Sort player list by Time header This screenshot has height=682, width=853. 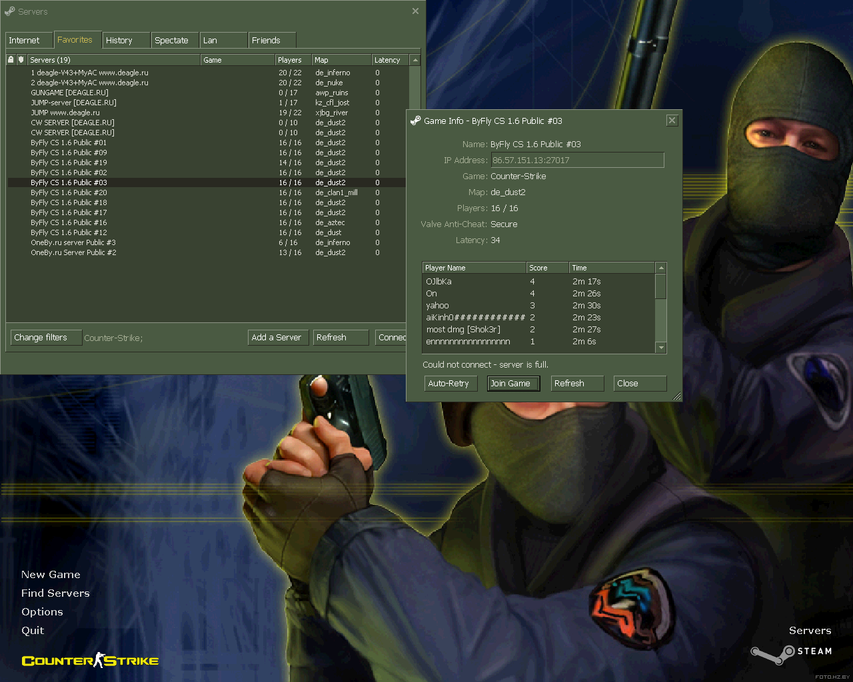coord(612,268)
